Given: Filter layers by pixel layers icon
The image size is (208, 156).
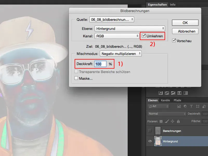Looking at the screenshot, I should [x=179, y=106].
